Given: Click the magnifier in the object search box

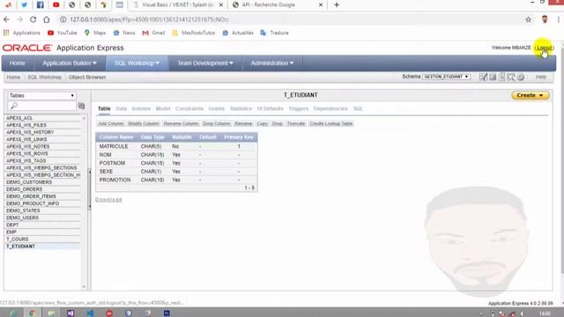Looking at the screenshot, I should (14, 106).
